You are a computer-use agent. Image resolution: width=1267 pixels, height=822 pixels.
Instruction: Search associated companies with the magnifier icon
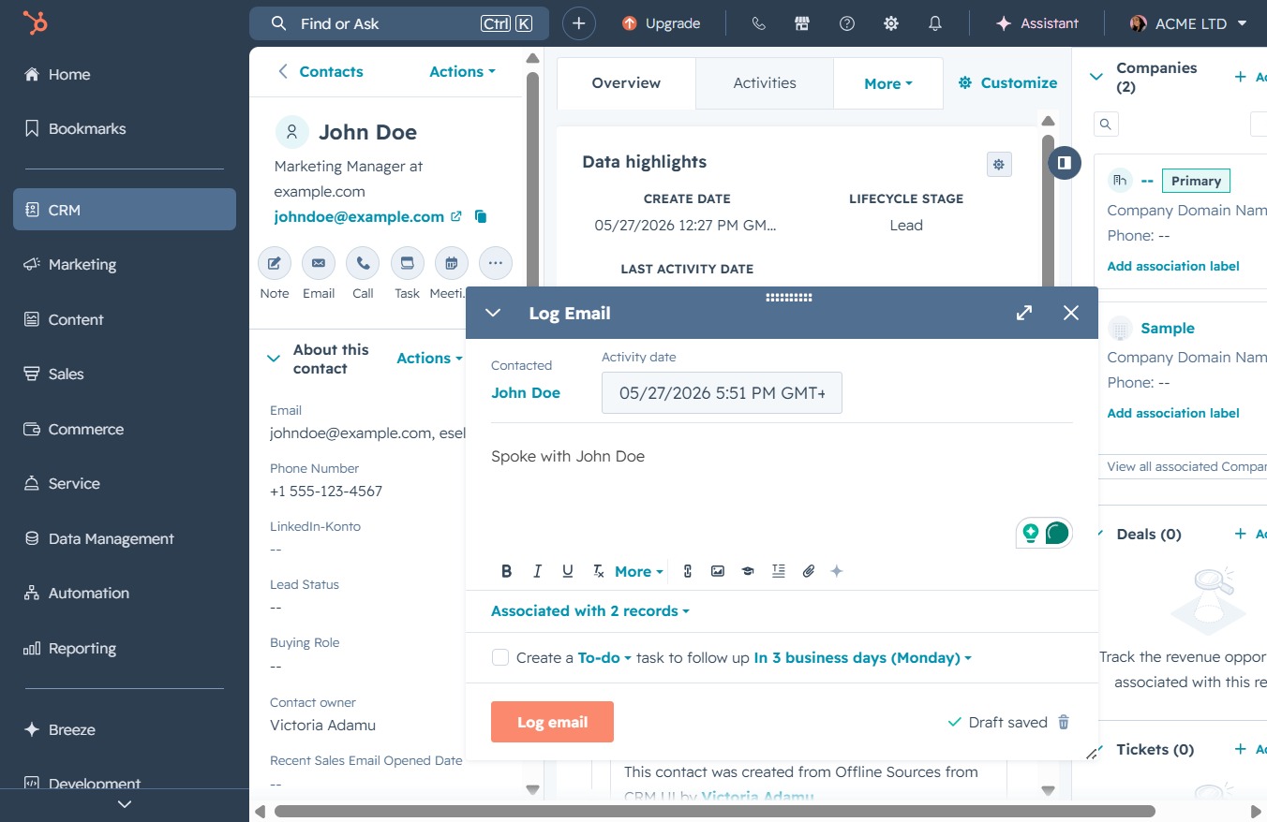(1106, 124)
